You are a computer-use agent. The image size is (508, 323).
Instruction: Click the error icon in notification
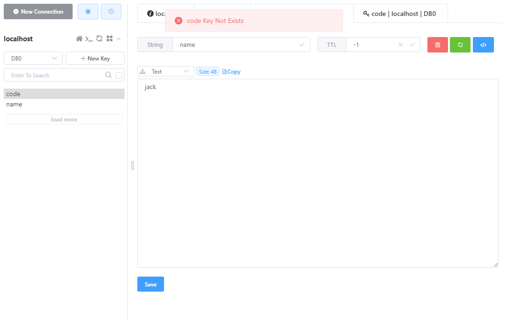pos(179,21)
